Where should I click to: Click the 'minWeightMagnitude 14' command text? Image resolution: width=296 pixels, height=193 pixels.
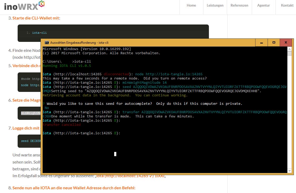(145, 82)
